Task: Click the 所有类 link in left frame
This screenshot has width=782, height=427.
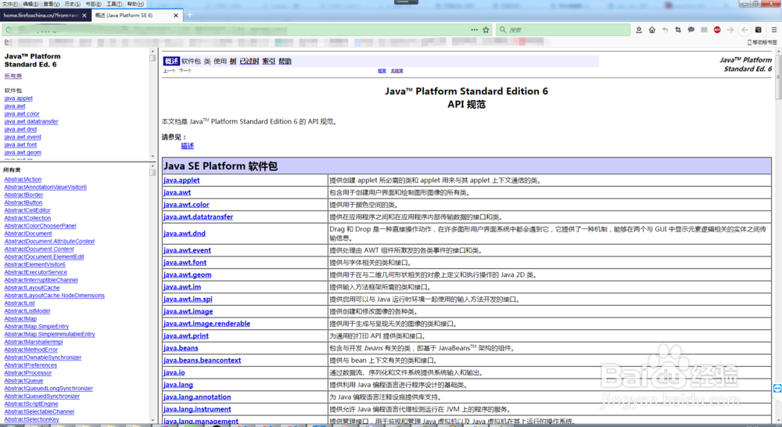Action: pos(13,77)
